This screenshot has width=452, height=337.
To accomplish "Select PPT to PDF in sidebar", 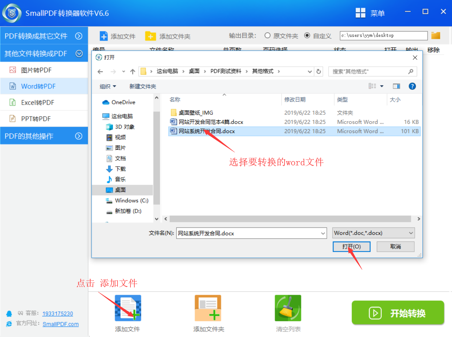I will tap(36, 119).
